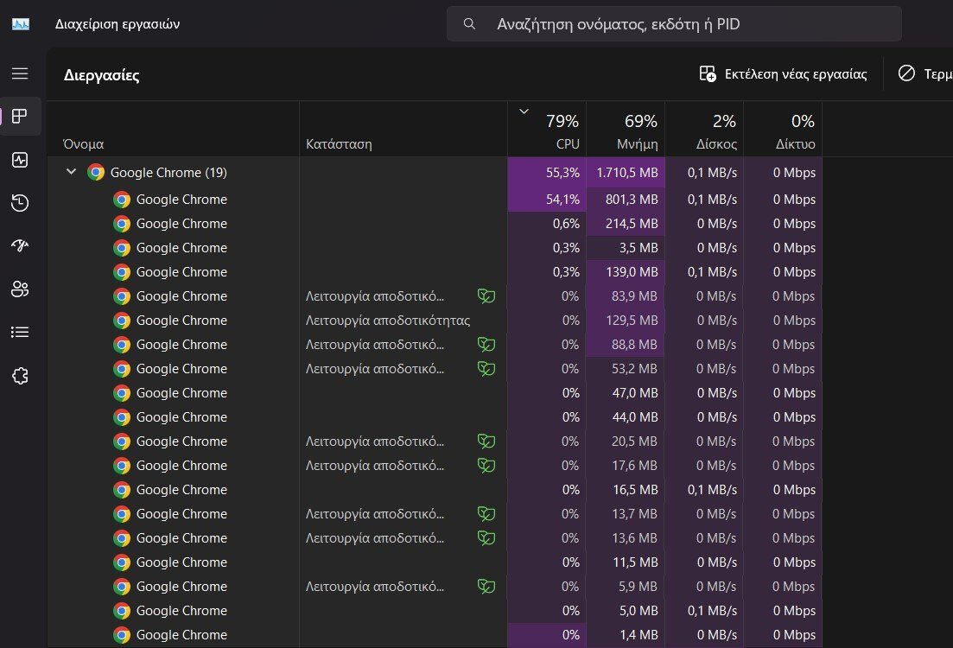Click efficiency leaf icon on the 83,9 MB row
Viewport: 953px width, 648px height.
tap(486, 296)
